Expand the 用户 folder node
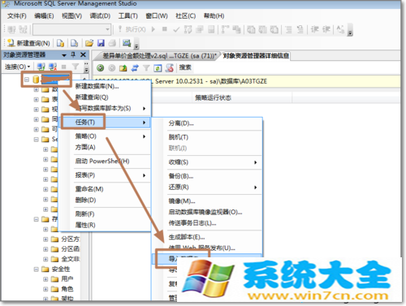This screenshot has height=306, width=406. coord(45,279)
